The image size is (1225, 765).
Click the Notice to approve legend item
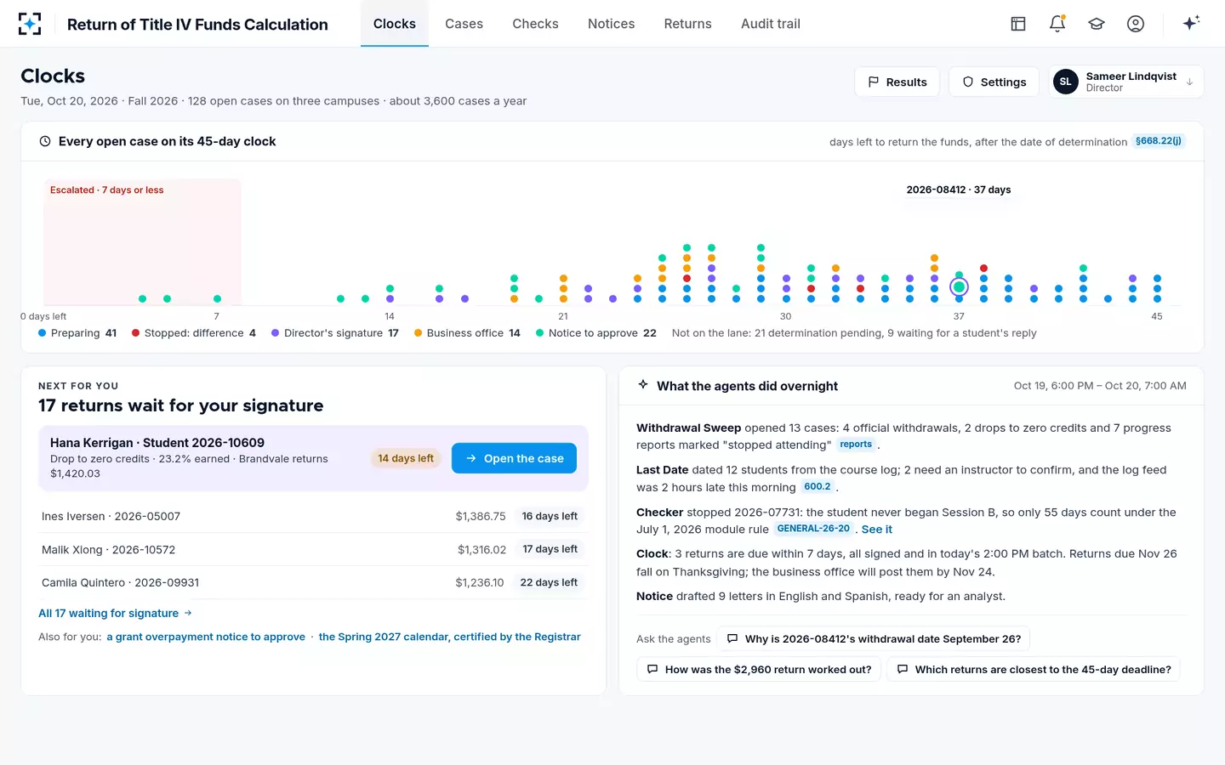tap(595, 333)
